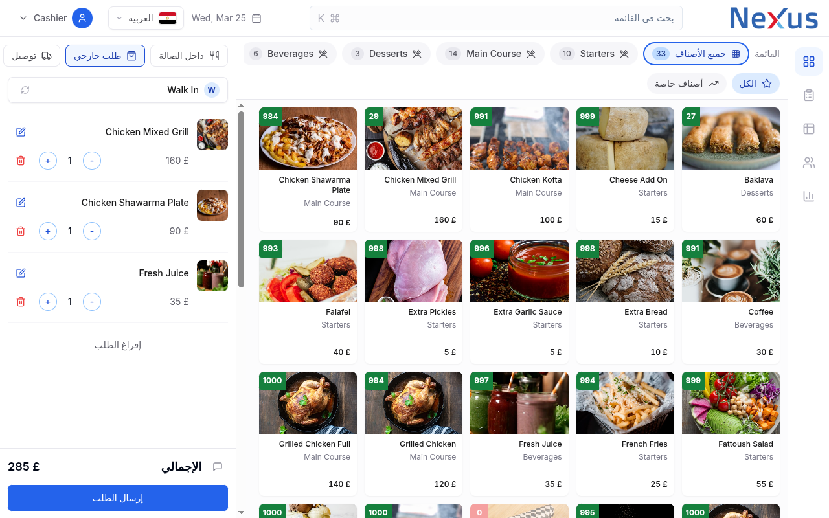The width and height of the screenshot is (829, 518).
Task: Choose the توصيل delivery order type
Action: pyautogui.click(x=32, y=56)
